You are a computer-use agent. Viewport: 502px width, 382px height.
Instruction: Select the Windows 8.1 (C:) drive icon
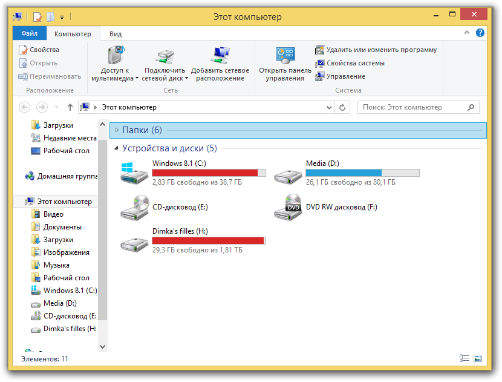pos(134,173)
